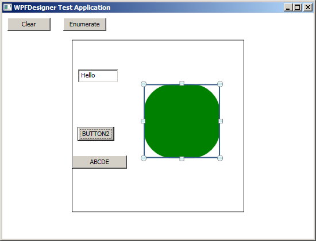The width and height of the screenshot is (316, 241).
Task: Click the Clear button
Action: point(29,24)
